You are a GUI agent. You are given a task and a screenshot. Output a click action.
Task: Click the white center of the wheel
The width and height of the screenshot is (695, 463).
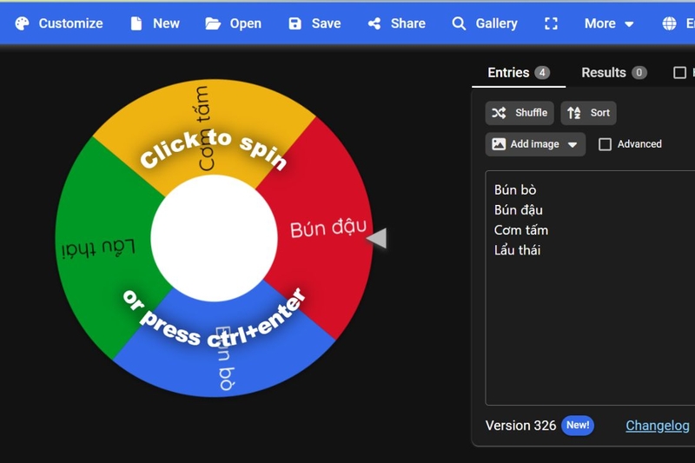tap(214, 238)
